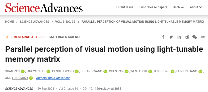This screenshot has height=92, width=208.
Task: Open author Jingwen Shi's name link
Action: click(36, 71)
